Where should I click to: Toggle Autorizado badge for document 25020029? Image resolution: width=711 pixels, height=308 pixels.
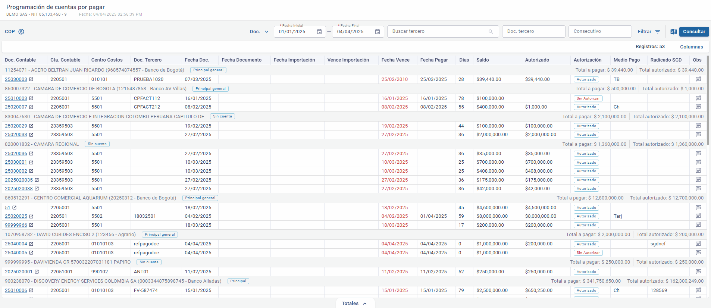pos(586,126)
